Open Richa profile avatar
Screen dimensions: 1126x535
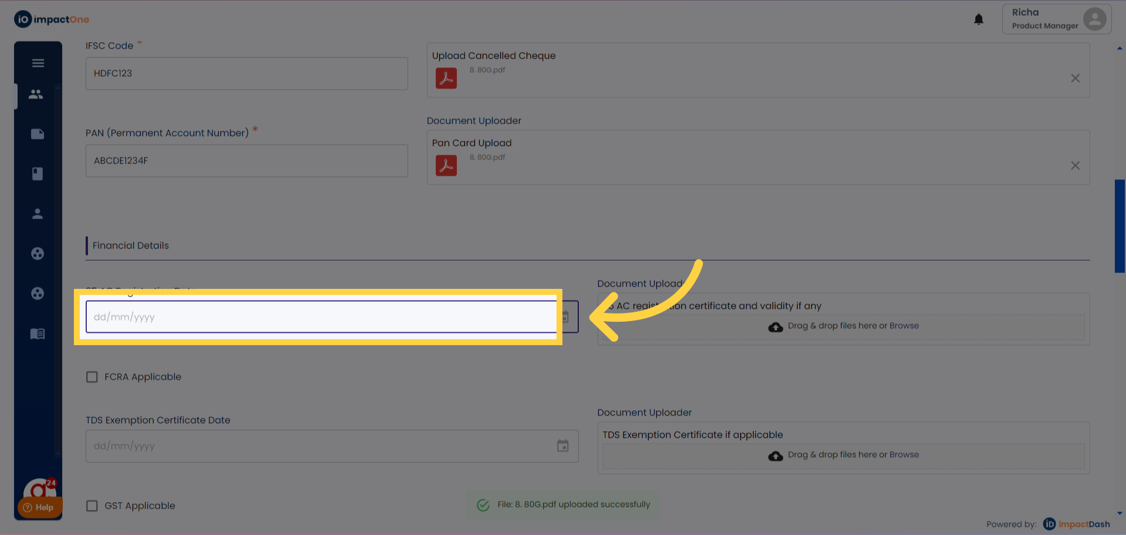[1094, 19]
